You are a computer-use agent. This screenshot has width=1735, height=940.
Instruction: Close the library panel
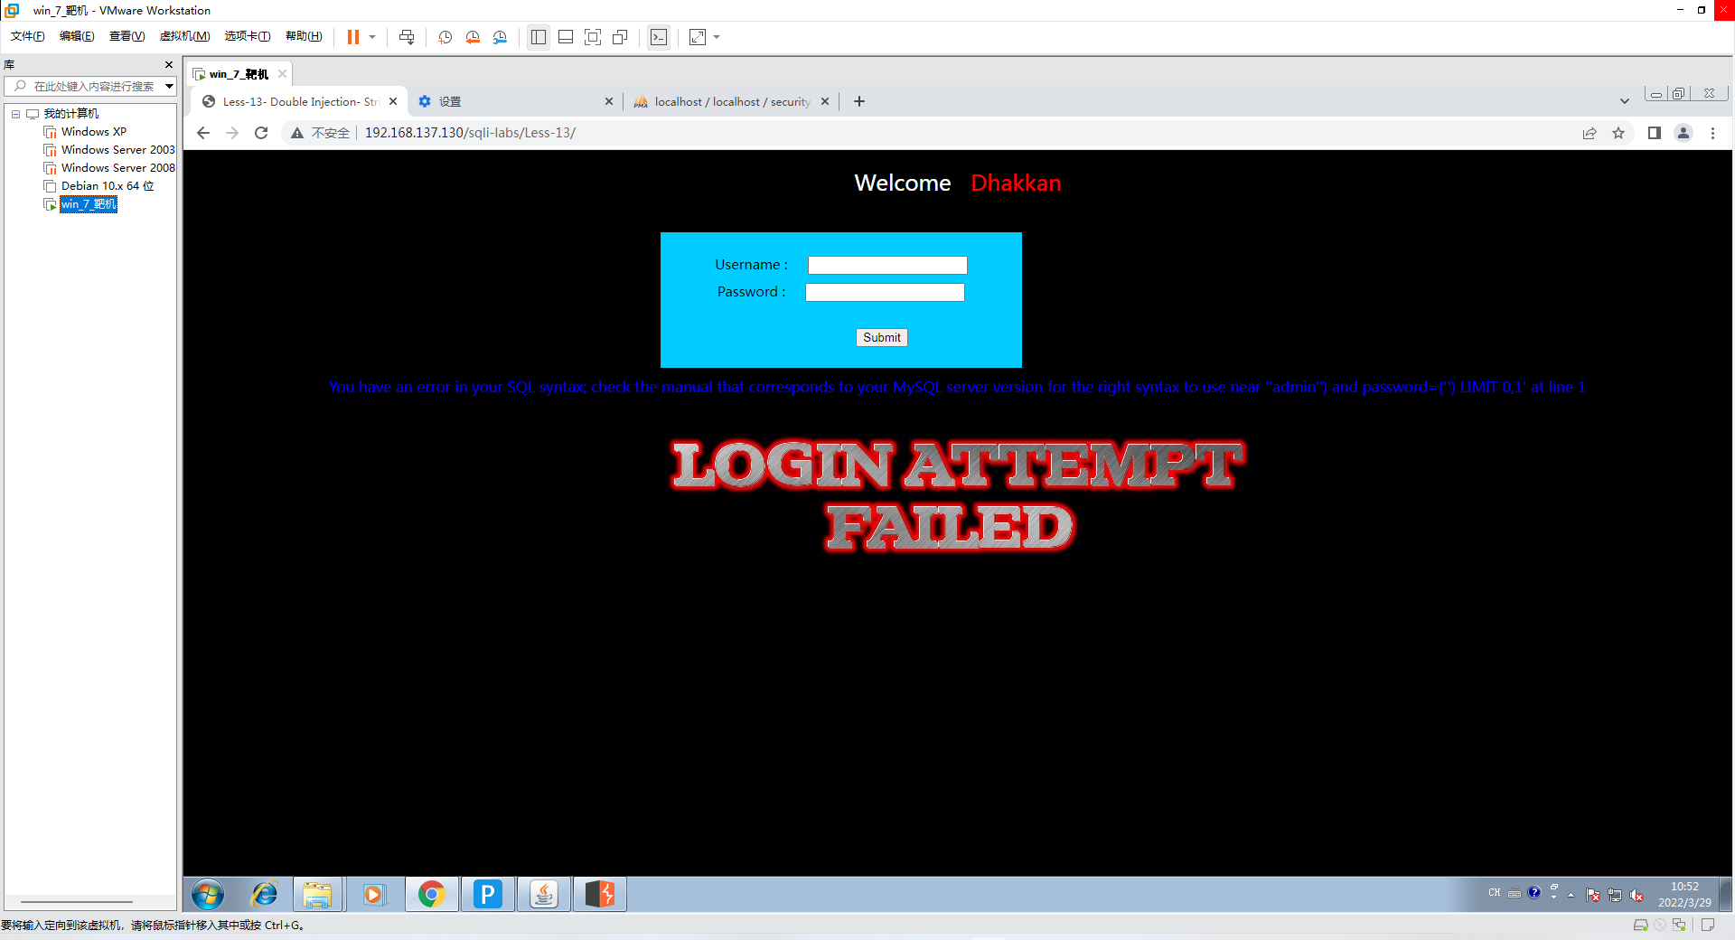click(x=168, y=65)
